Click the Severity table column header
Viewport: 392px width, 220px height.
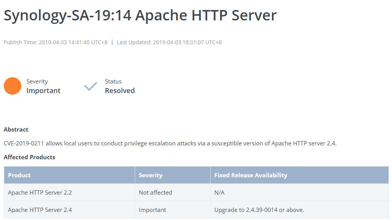point(173,175)
